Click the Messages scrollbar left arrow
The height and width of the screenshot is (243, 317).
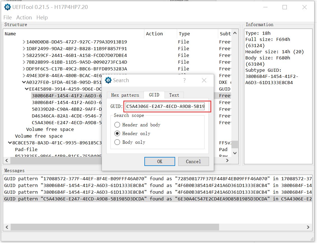pos(7,227)
